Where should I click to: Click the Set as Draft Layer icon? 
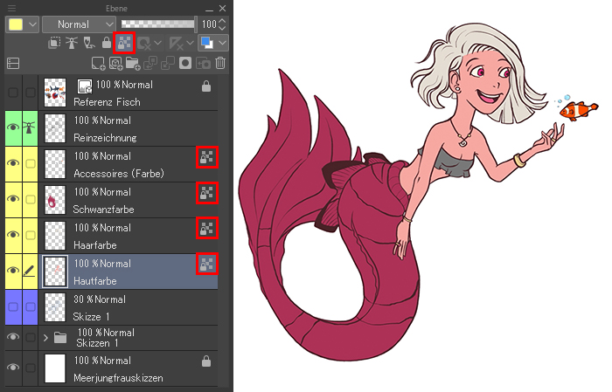click(x=89, y=43)
